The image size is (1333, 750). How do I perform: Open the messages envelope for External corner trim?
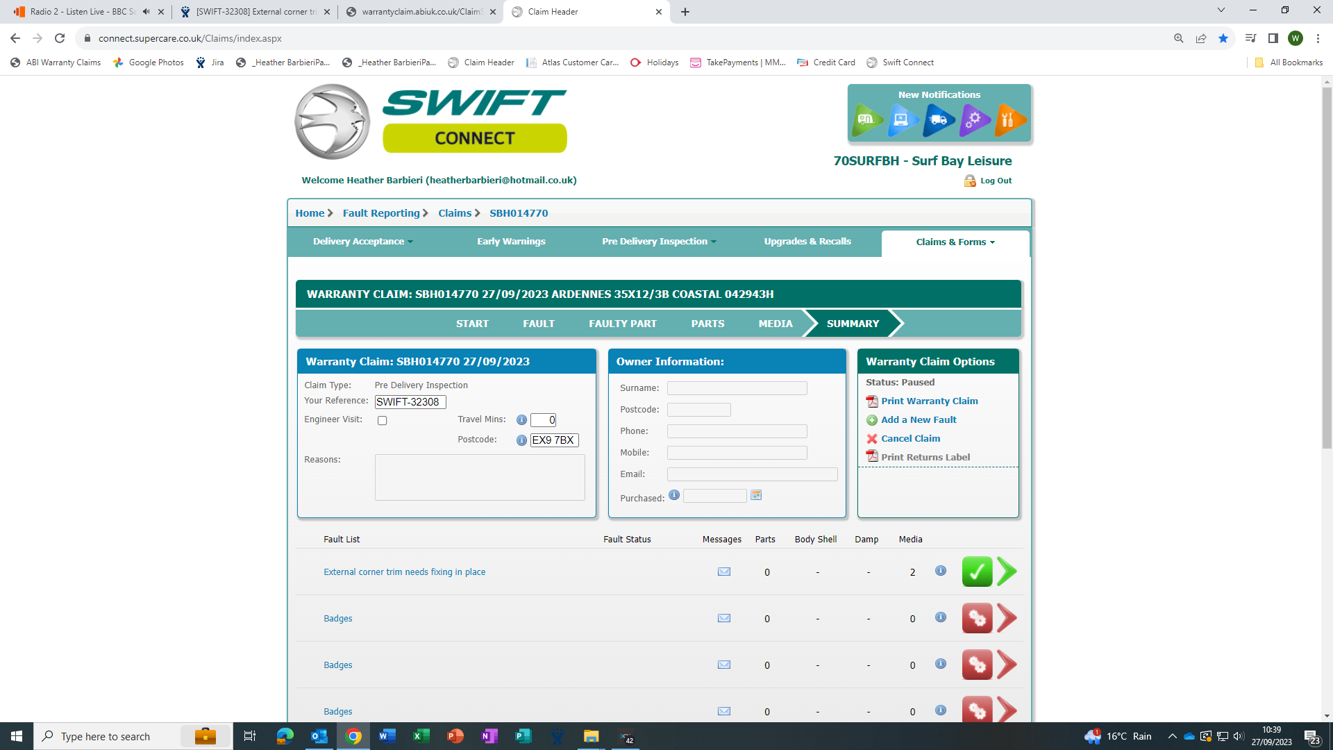click(x=723, y=572)
